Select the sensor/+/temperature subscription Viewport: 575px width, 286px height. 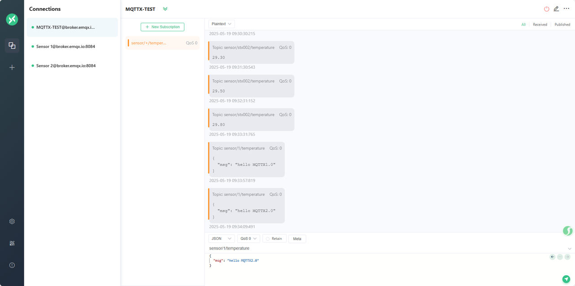pyautogui.click(x=164, y=43)
